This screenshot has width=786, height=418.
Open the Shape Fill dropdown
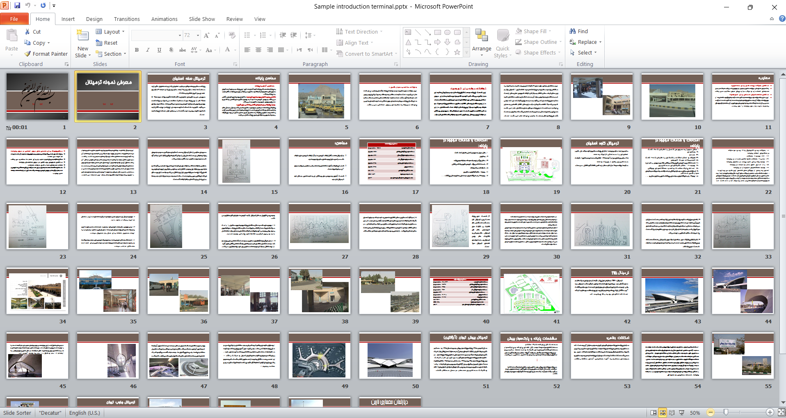(533, 31)
